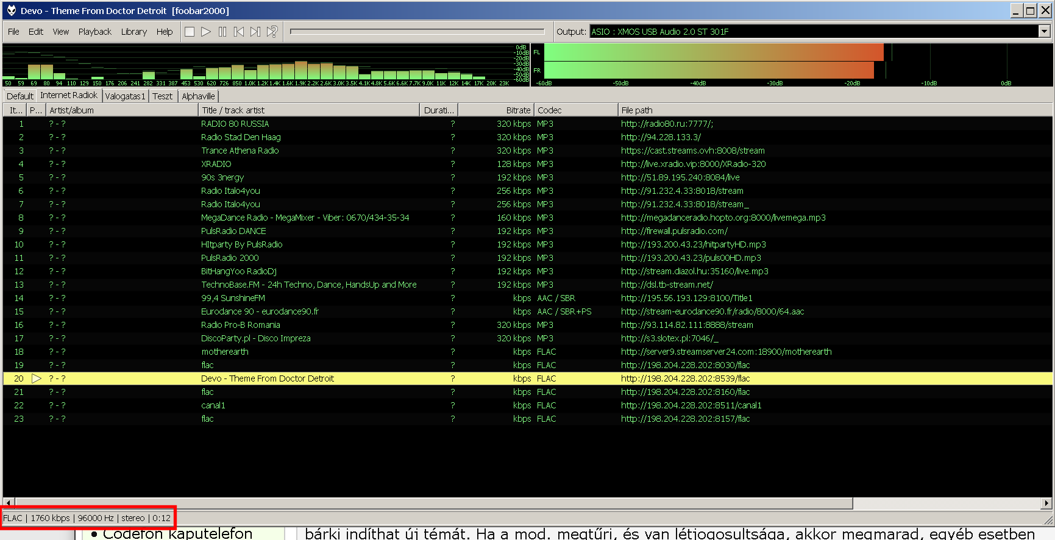Select the Internet Radiok playlist tab
The height and width of the screenshot is (540, 1055).
(x=69, y=95)
